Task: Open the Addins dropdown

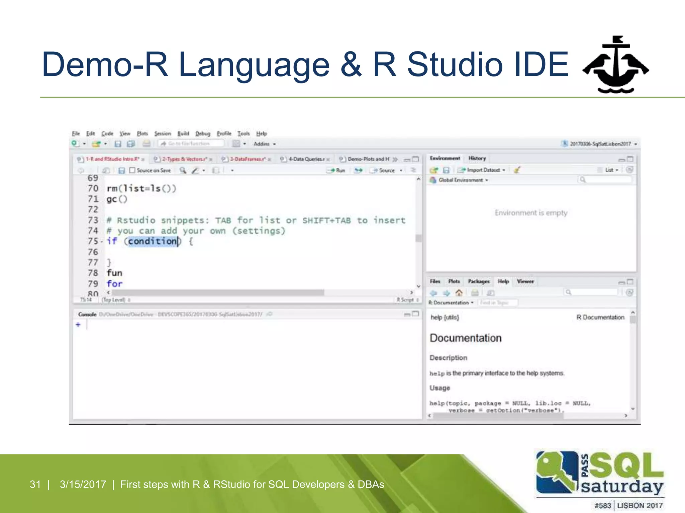Action: click(x=265, y=144)
